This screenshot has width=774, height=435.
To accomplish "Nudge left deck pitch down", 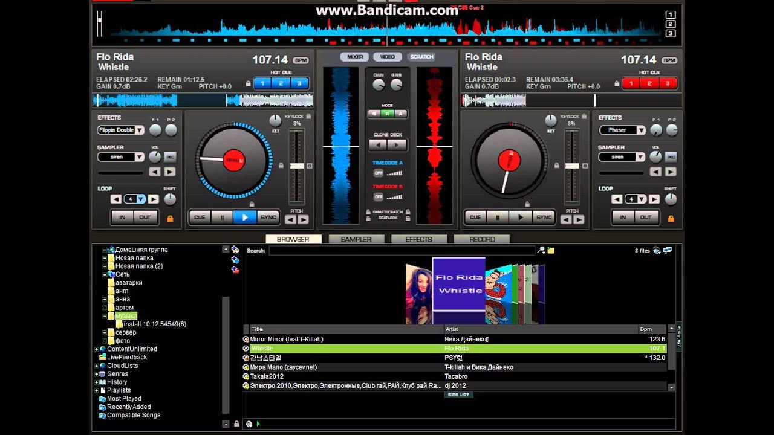I will click(291, 220).
